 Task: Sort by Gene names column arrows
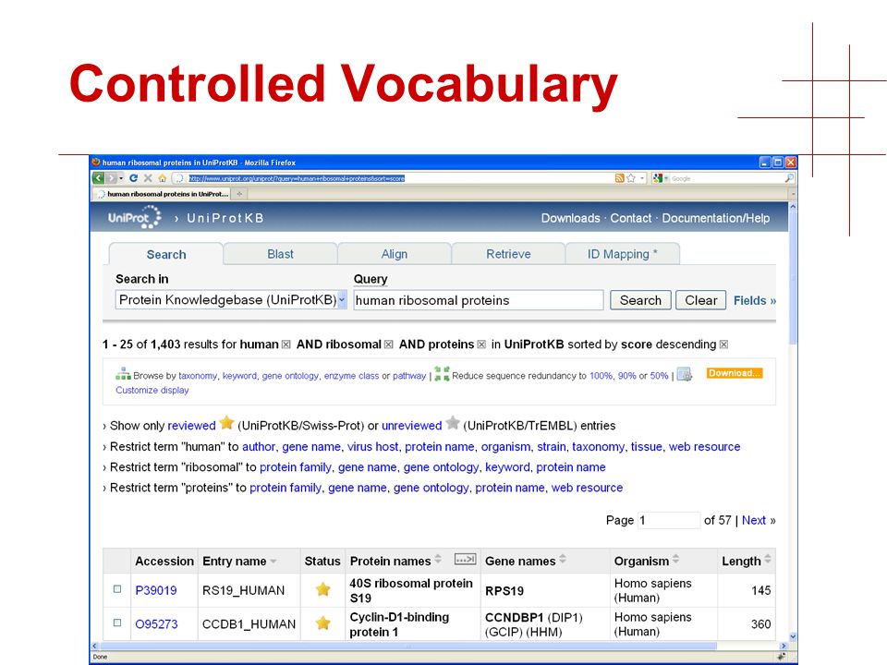(563, 560)
